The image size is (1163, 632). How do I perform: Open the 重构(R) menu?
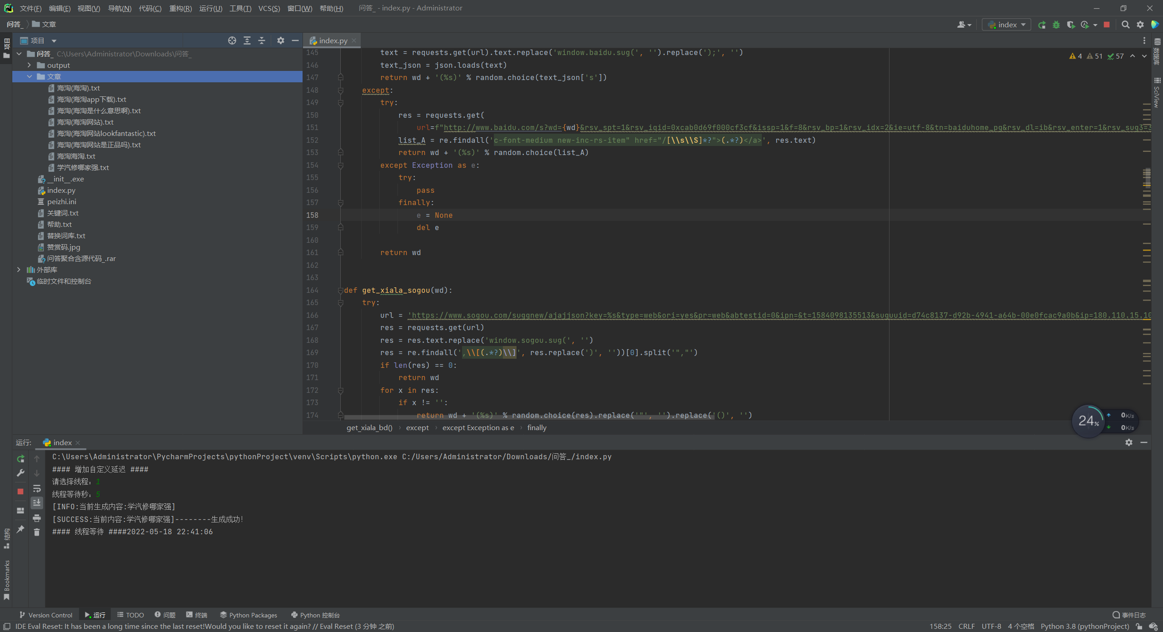coord(180,8)
